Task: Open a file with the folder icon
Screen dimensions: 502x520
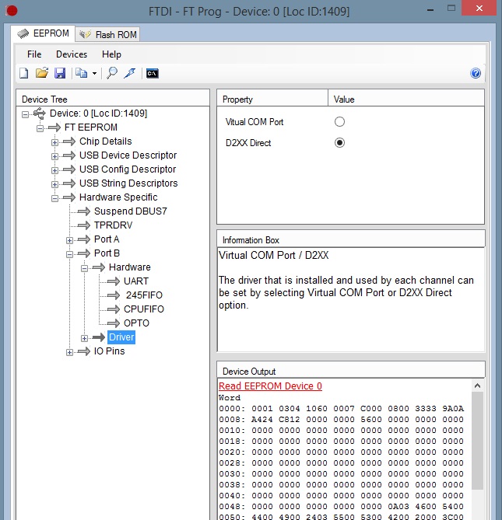Action: [x=42, y=73]
